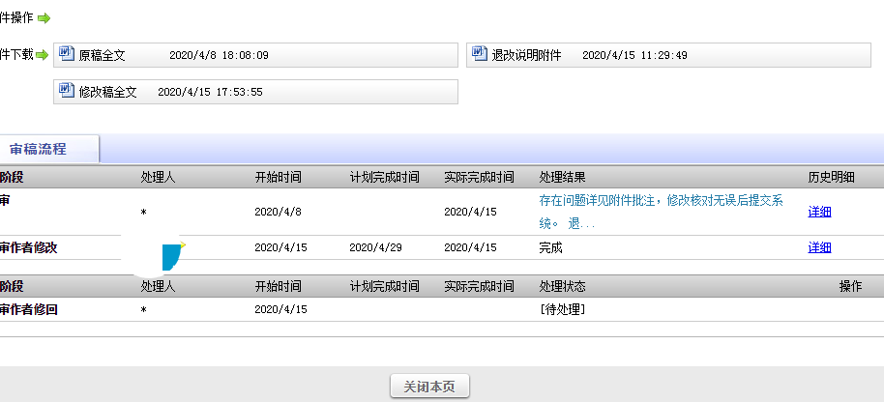Click the 操作 column header
This screenshot has width=884, height=402.
(x=850, y=287)
